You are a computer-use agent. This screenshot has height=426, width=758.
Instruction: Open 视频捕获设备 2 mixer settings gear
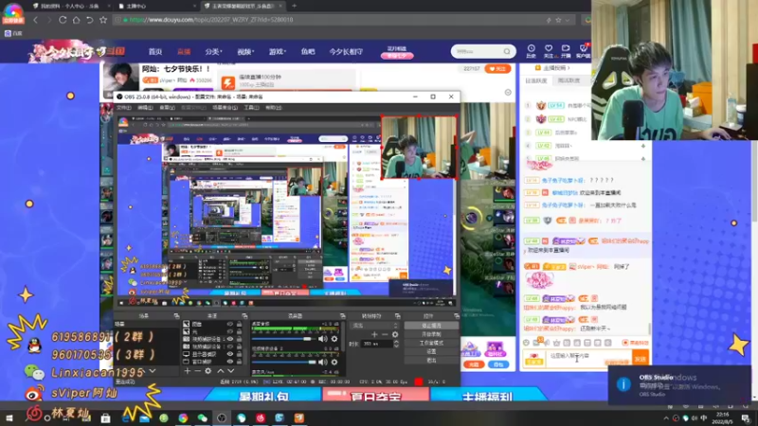tap(334, 363)
